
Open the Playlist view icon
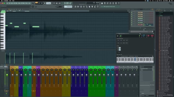76,7
